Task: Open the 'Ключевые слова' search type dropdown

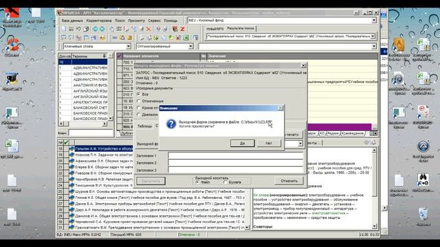Action: click(x=129, y=46)
